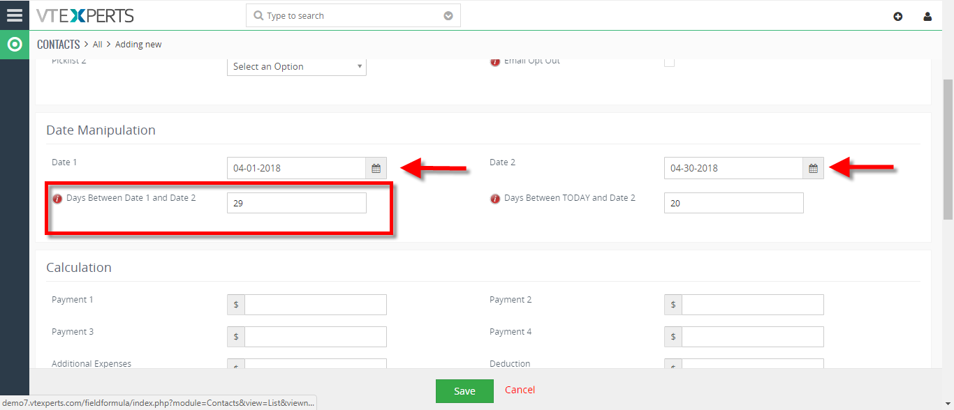Select the All breadcrumb link
Image resolution: width=954 pixels, height=410 pixels.
point(97,45)
